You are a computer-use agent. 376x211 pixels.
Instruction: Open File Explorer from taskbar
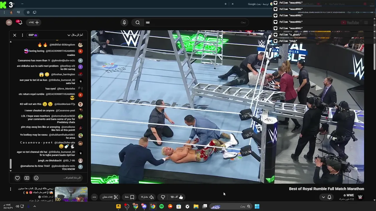point(196,206)
